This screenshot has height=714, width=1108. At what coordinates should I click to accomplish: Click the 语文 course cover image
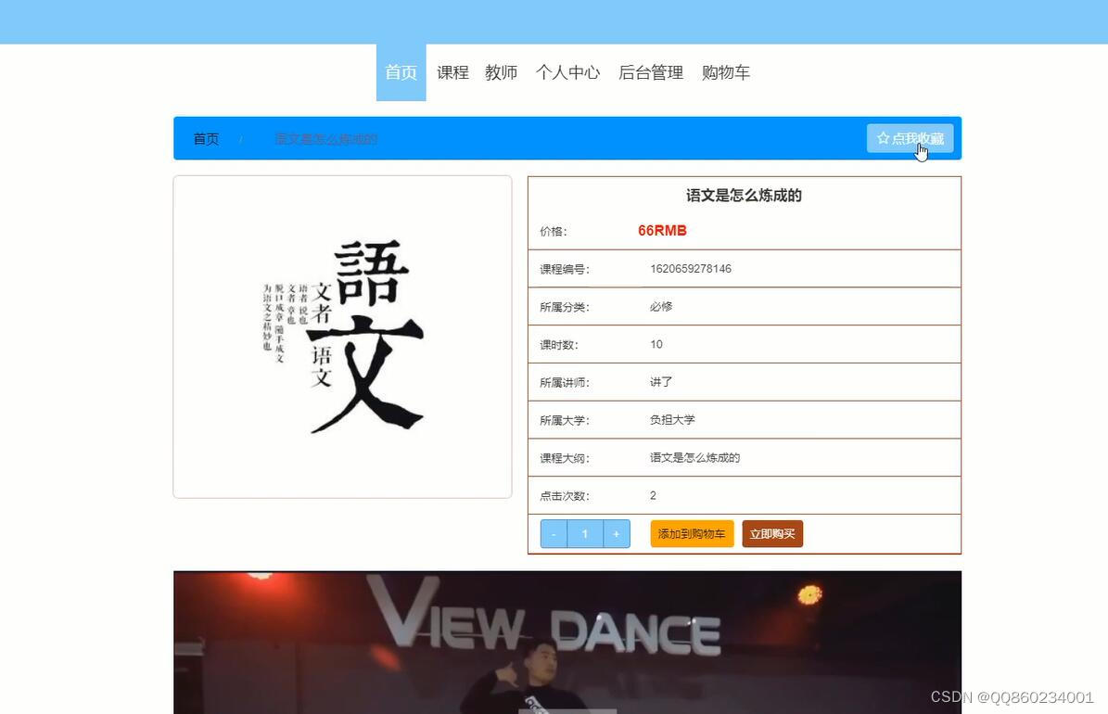point(342,336)
